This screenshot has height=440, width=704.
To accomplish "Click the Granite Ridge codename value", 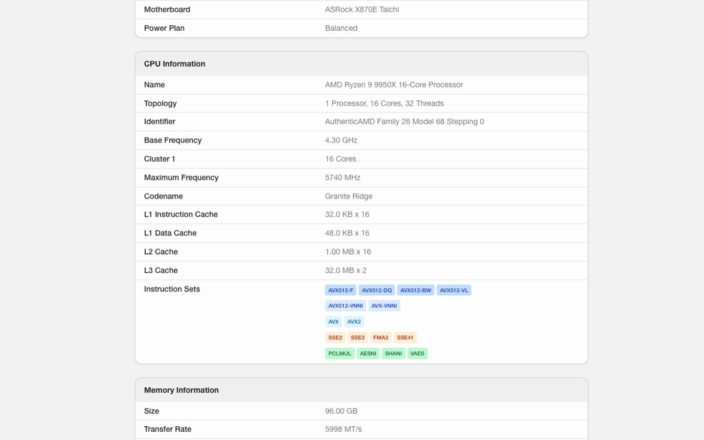I will pyautogui.click(x=349, y=196).
